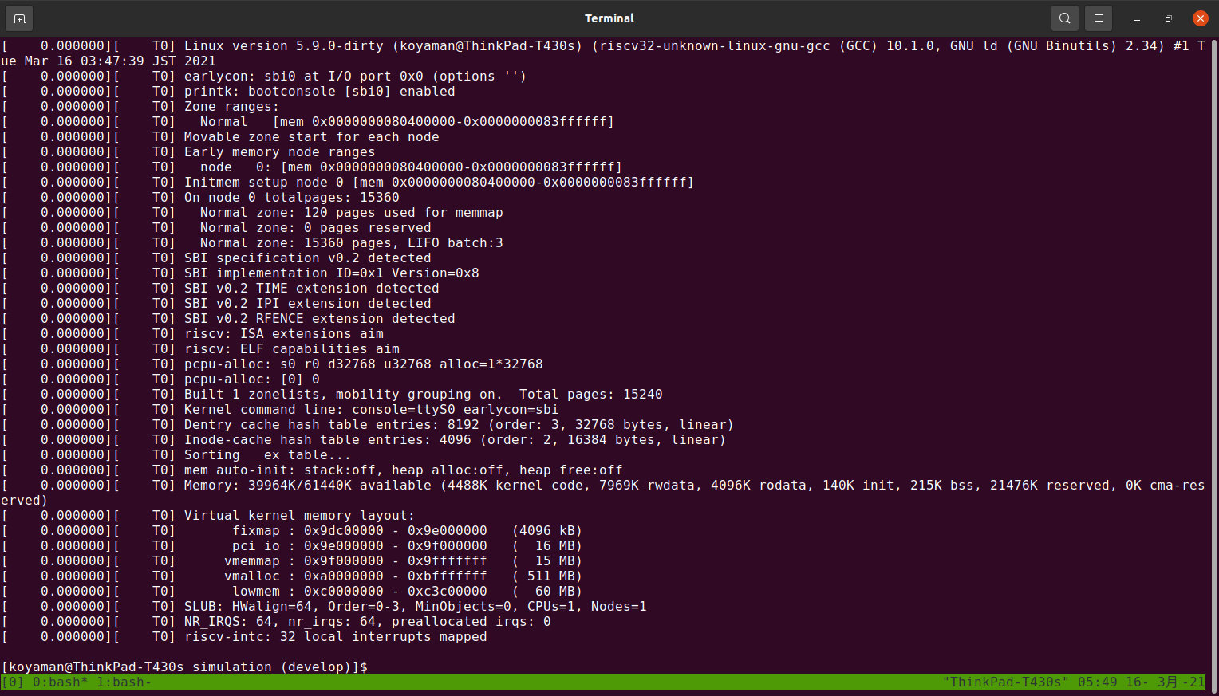Open the hamburger menu
Viewport: 1219px width, 696px height.
click(1098, 18)
